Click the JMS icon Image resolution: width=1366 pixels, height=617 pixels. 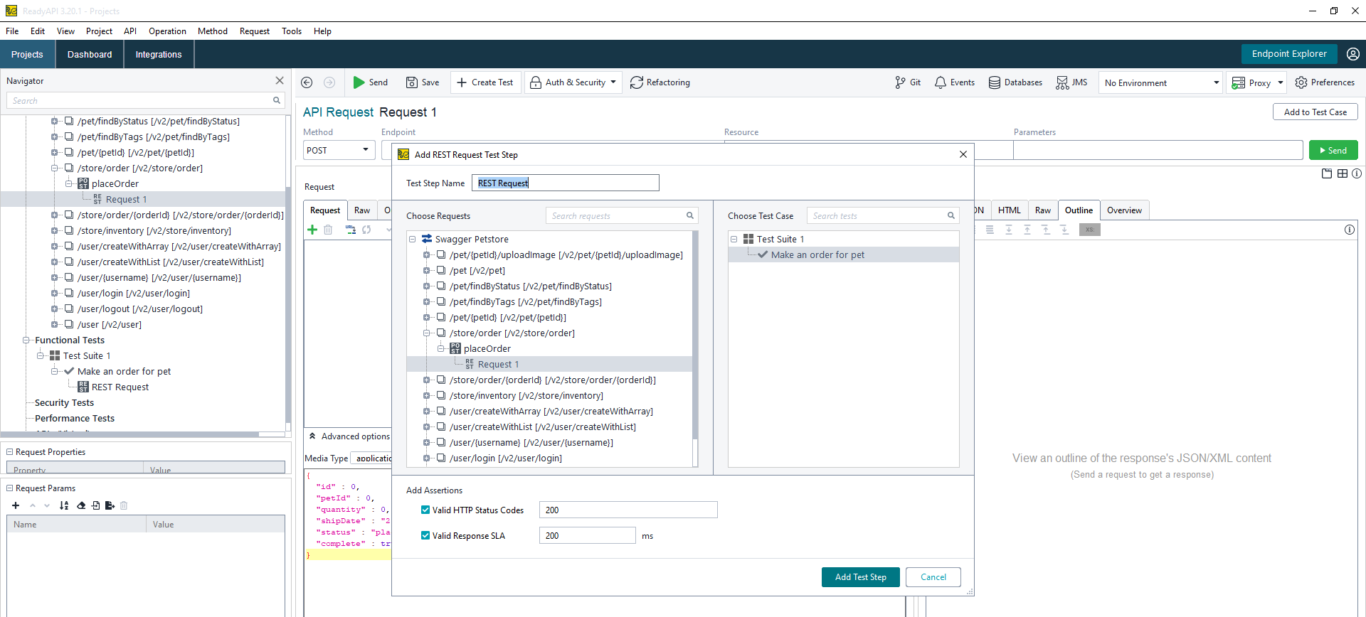click(x=1062, y=82)
